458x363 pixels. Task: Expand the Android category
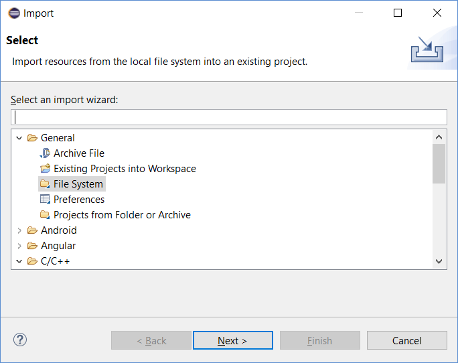[x=19, y=230]
